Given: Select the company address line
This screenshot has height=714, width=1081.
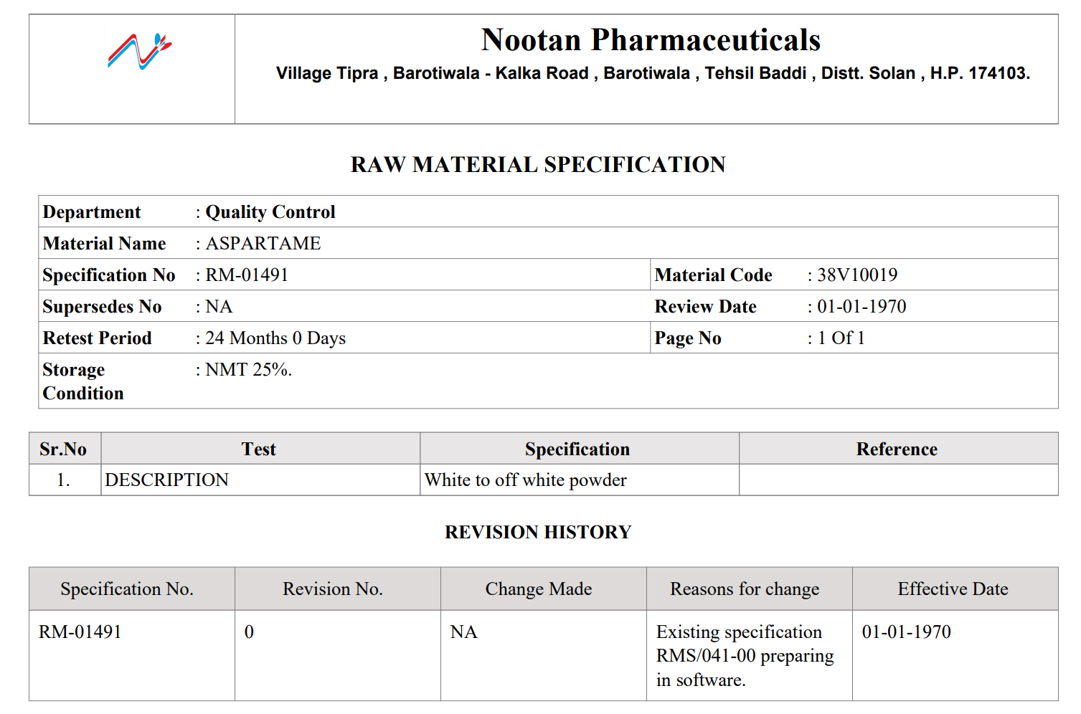Looking at the screenshot, I should (653, 73).
